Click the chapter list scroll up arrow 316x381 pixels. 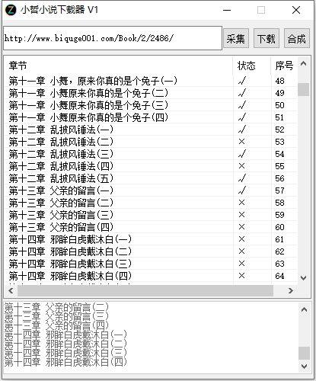click(303, 63)
